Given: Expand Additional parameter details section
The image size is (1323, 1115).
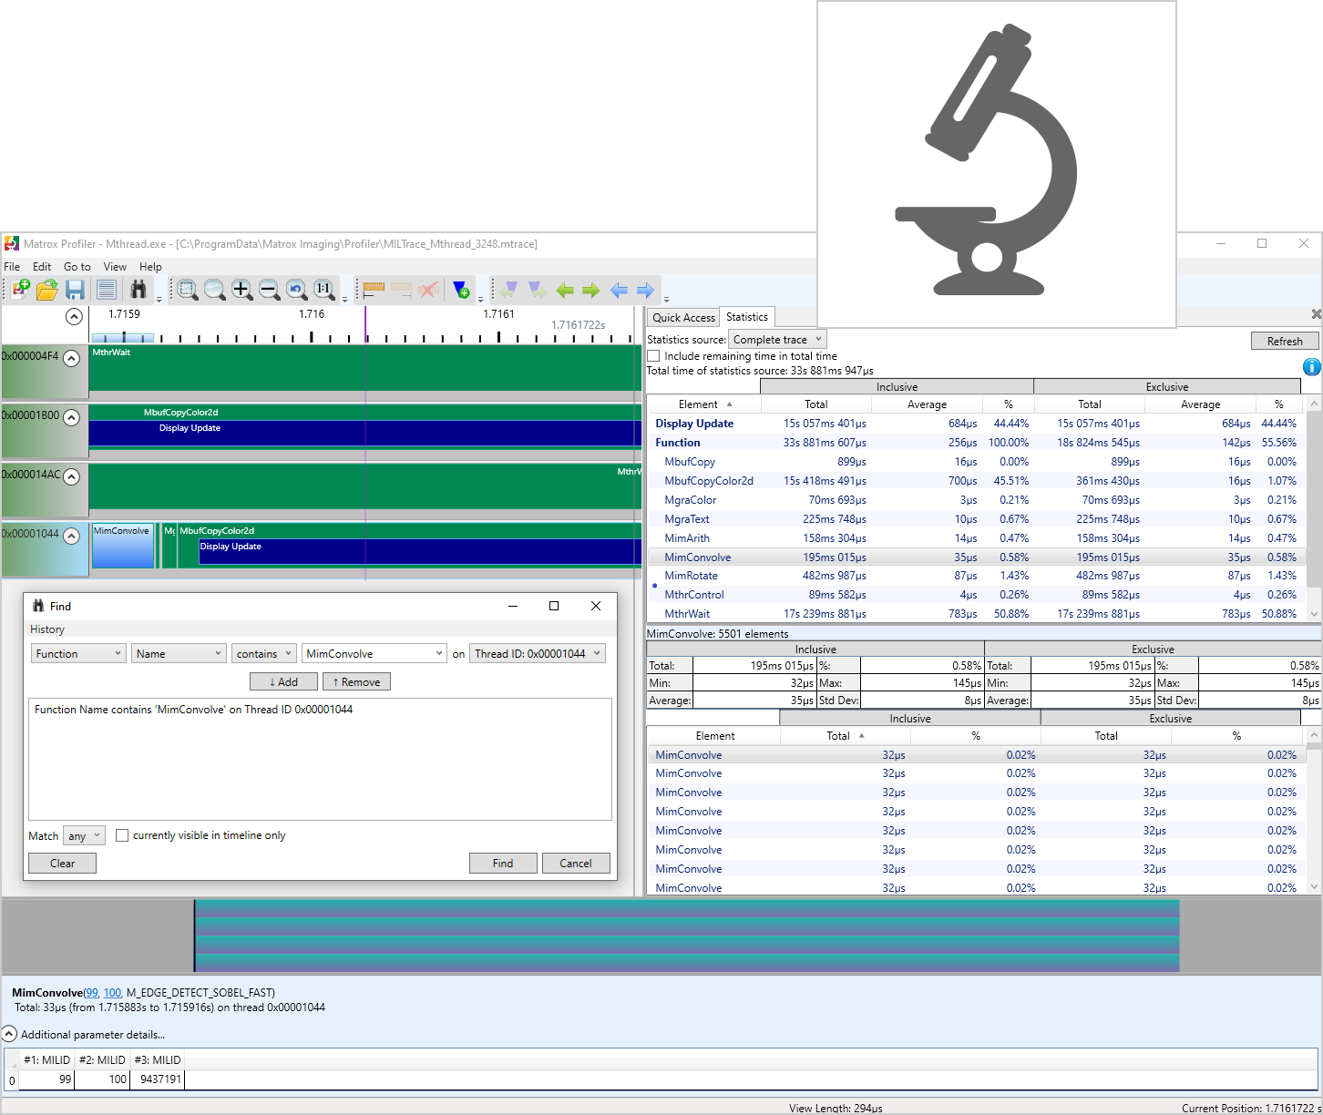Looking at the screenshot, I should [9, 1034].
